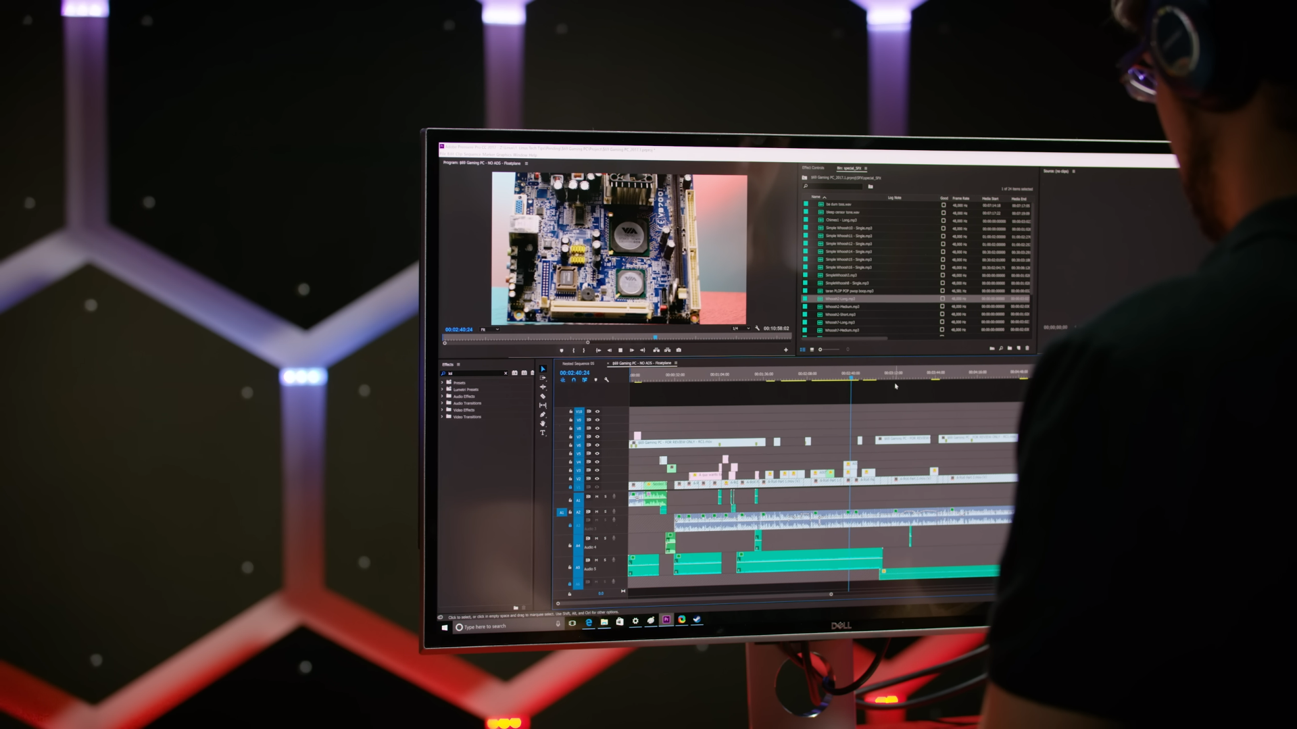
Task: Select the Ripple Edit tool
Action: click(543, 387)
